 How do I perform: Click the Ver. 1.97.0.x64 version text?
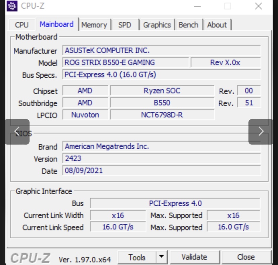[85, 260]
